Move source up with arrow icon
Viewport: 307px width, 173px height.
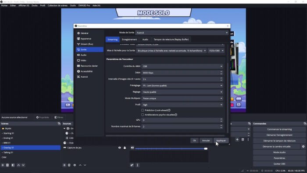tap(80, 165)
